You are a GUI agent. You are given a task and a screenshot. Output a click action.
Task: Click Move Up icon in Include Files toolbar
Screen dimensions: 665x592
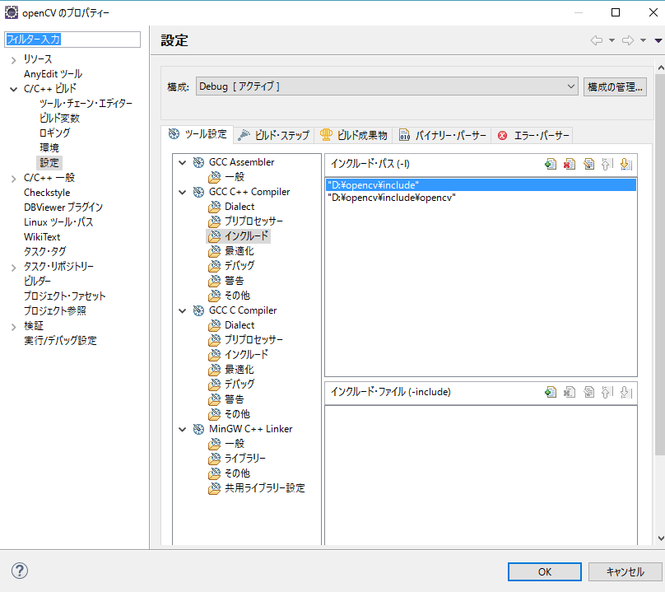pos(607,392)
